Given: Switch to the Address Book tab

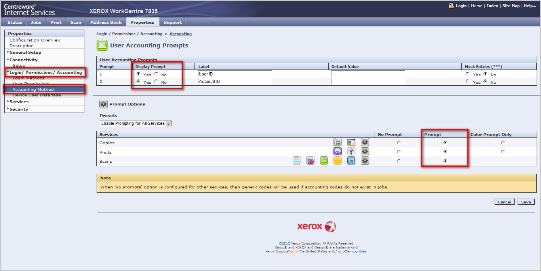Looking at the screenshot, I should pyautogui.click(x=106, y=22).
